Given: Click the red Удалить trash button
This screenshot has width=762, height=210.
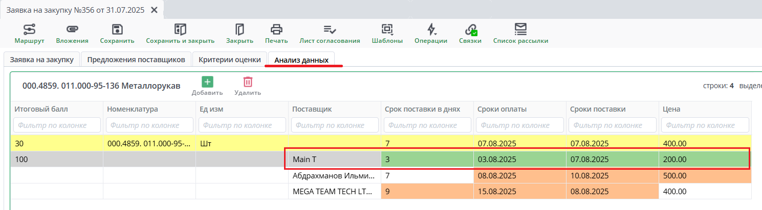Looking at the screenshot, I should (248, 83).
